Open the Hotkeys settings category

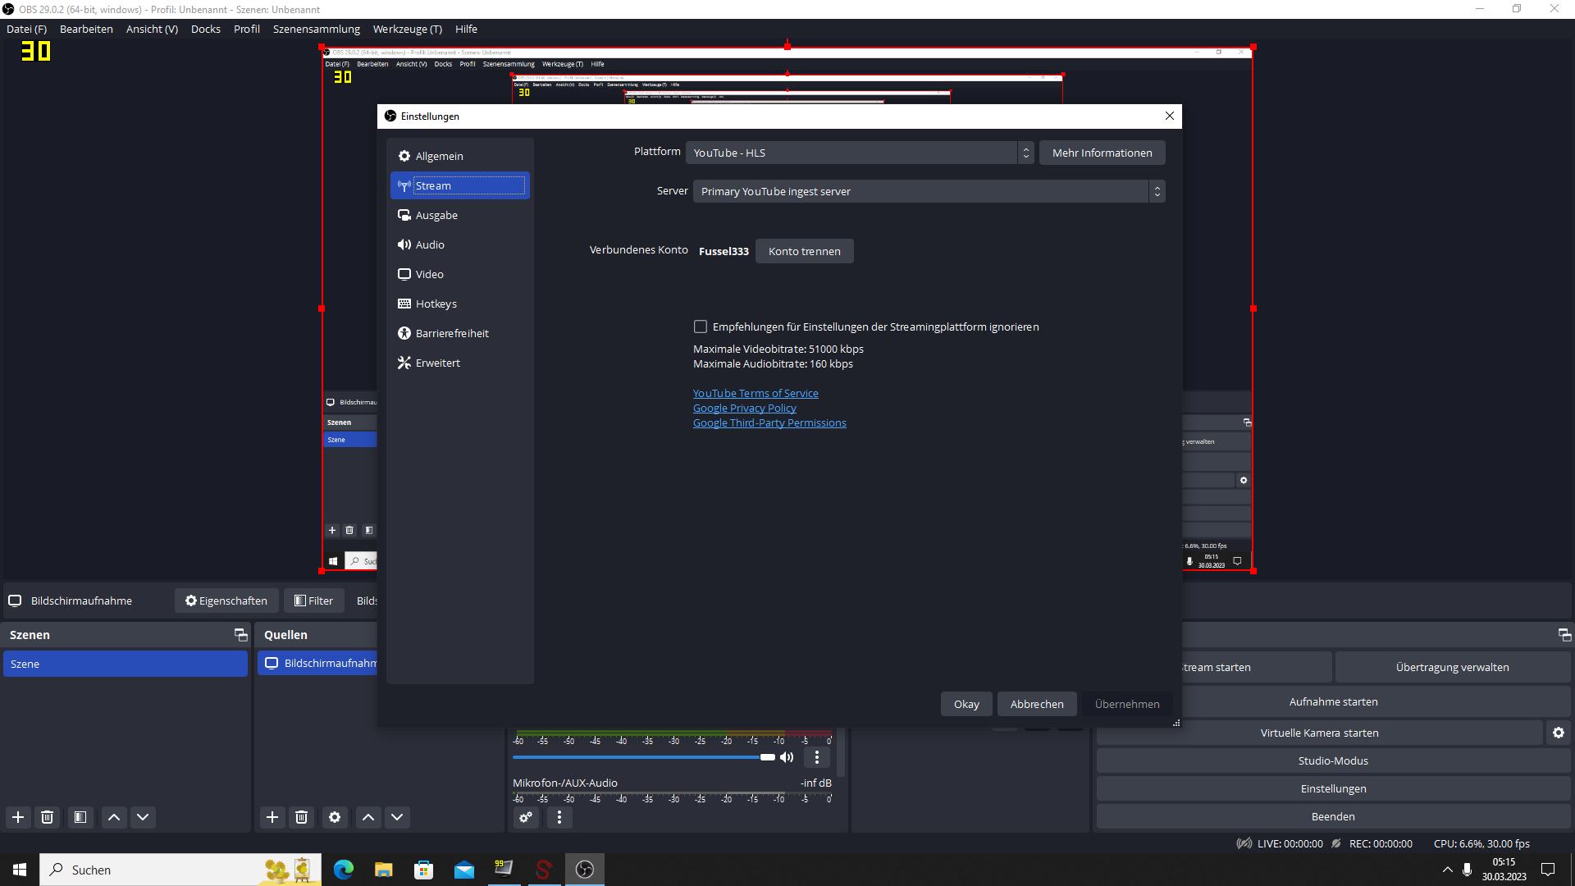(x=459, y=304)
